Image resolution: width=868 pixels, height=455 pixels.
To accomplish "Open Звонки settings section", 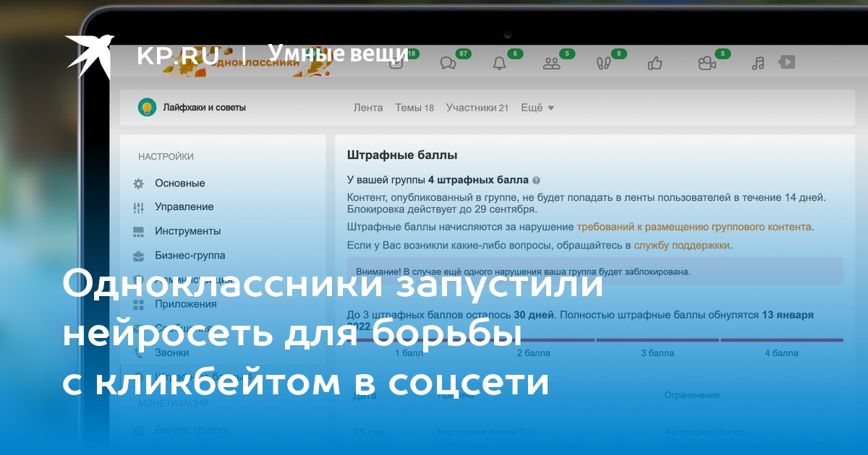I will [172, 352].
